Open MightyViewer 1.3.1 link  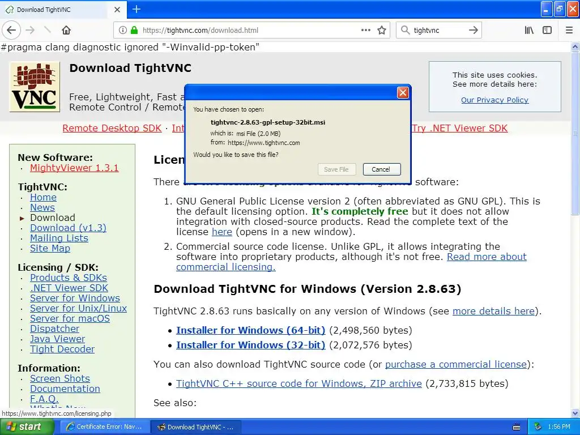[74, 168]
